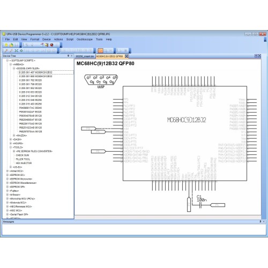Click the eraser icon in top toolbar
Image resolution: width=268 pixels, height=268 pixels.
click(x=42, y=45)
